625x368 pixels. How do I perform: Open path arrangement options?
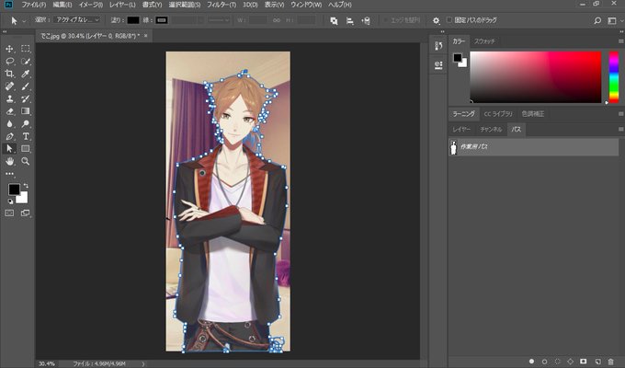(366, 21)
